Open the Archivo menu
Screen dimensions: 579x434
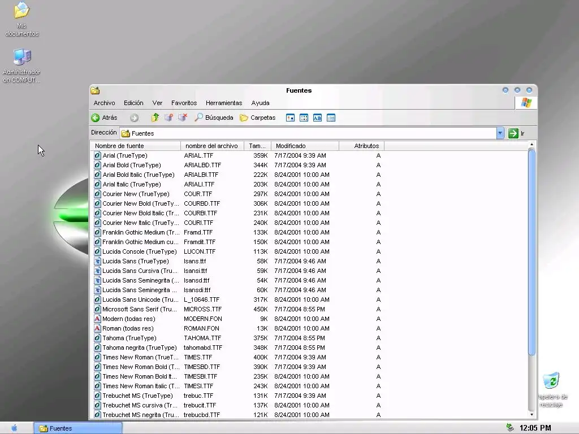click(104, 103)
